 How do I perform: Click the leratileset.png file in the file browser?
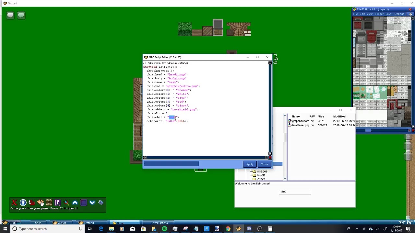[x=301, y=125]
